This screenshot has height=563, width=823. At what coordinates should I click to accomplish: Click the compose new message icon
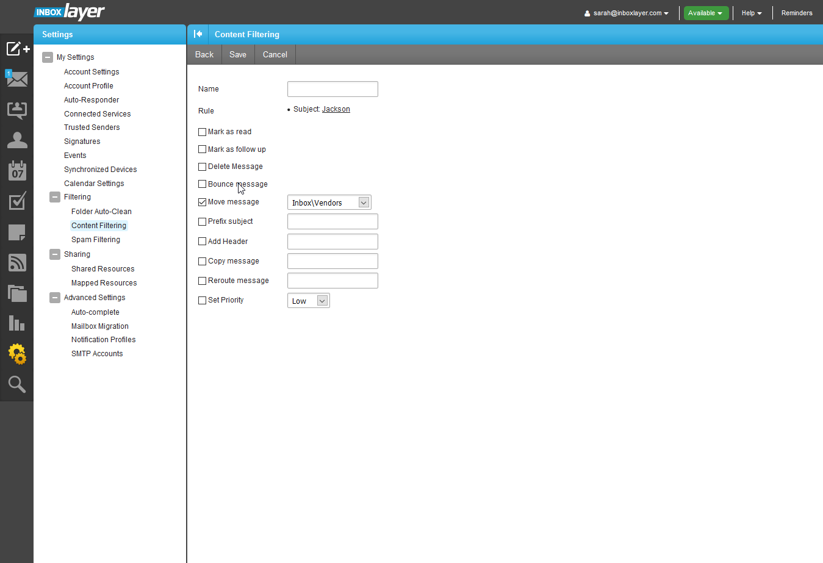pyautogui.click(x=17, y=49)
